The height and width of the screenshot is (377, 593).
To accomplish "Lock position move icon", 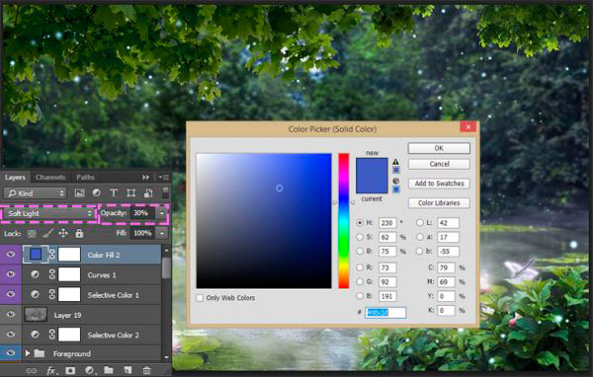I will coord(63,234).
